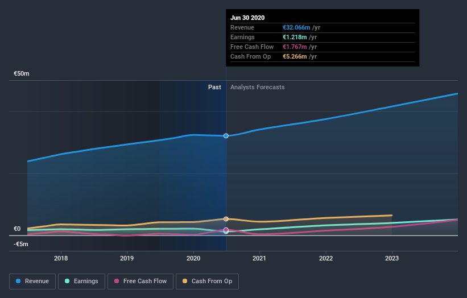
Task: Click the -€5m y-axis label
Action: [x=21, y=244]
